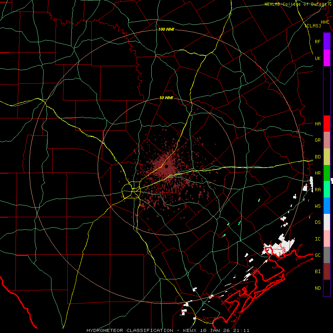
Task: Click the HA red legend swatch
Action: click(327, 124)
